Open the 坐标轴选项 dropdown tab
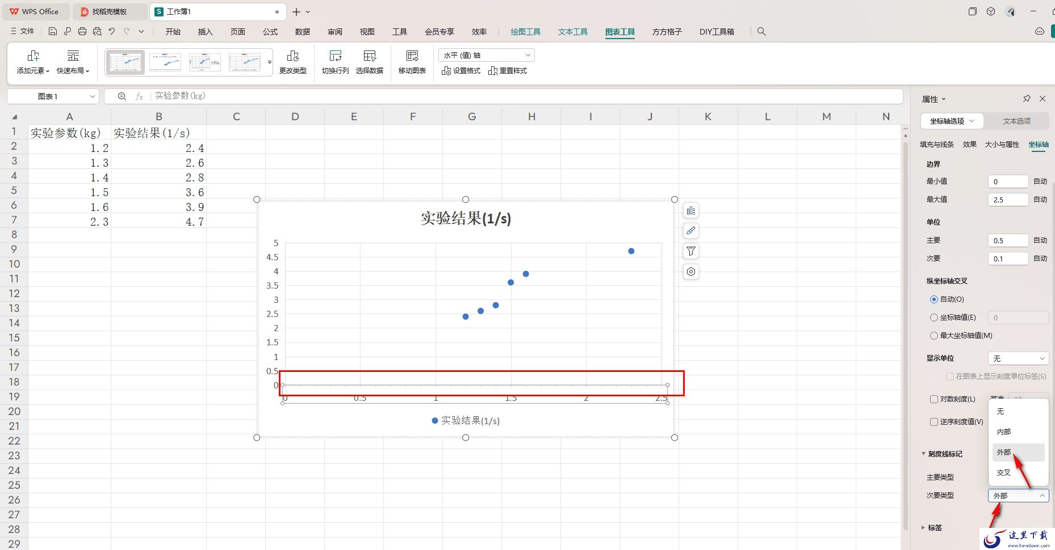The height and width of the screenshot is (550, 1055). [x=952, y=121]
